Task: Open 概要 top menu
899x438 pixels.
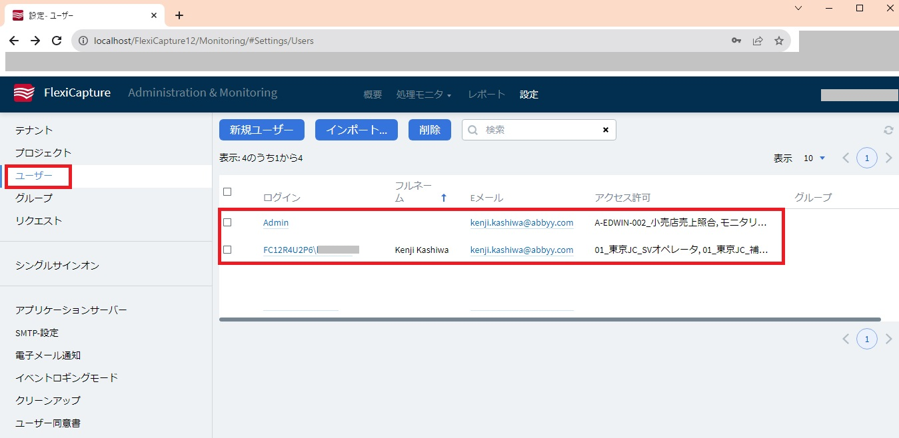Action: click(373, 95)
